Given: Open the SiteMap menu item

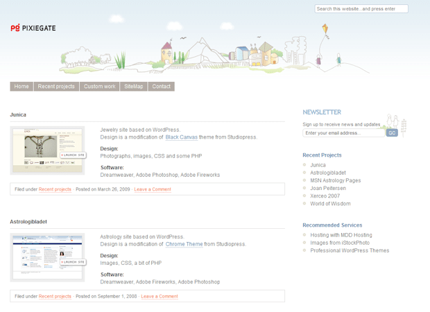Looking at the screenshot, I should [134, 87].
